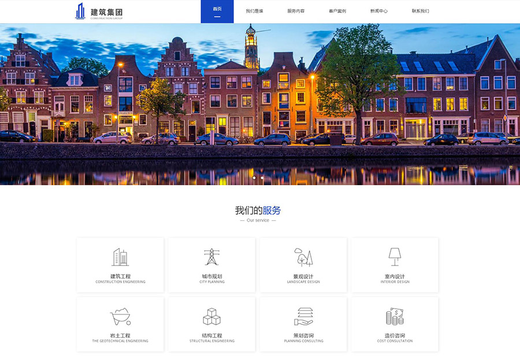
Task: Open 新闻中心 from the navigation bar
Action: 379,11
